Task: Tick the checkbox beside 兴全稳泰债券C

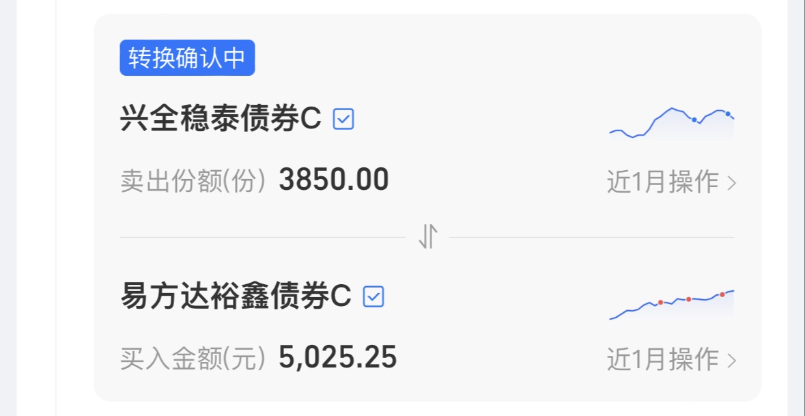Action: 343,120
